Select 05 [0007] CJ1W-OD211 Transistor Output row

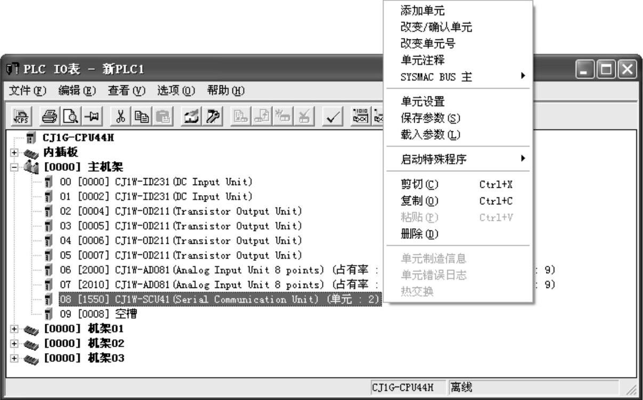(180, 255)
